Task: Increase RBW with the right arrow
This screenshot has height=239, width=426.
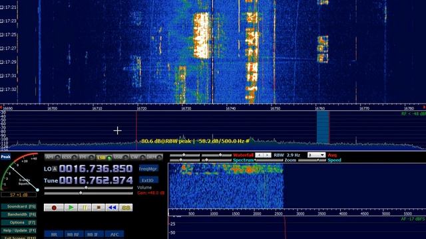Action: tap(268, 155)
